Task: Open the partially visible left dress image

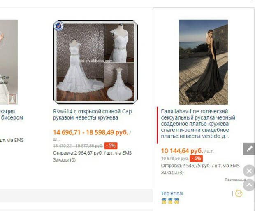Action: point(9,62)
